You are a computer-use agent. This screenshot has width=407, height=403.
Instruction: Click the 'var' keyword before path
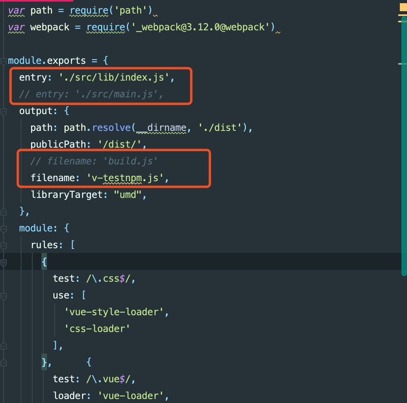16,11
